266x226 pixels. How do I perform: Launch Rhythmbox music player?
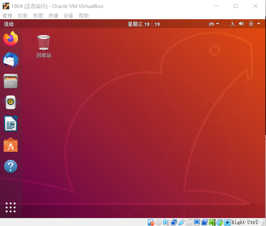coord(11,102)
